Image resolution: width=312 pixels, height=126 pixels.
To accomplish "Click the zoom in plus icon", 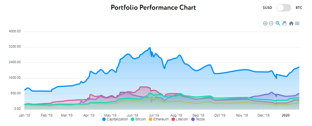I will [265, 23].
